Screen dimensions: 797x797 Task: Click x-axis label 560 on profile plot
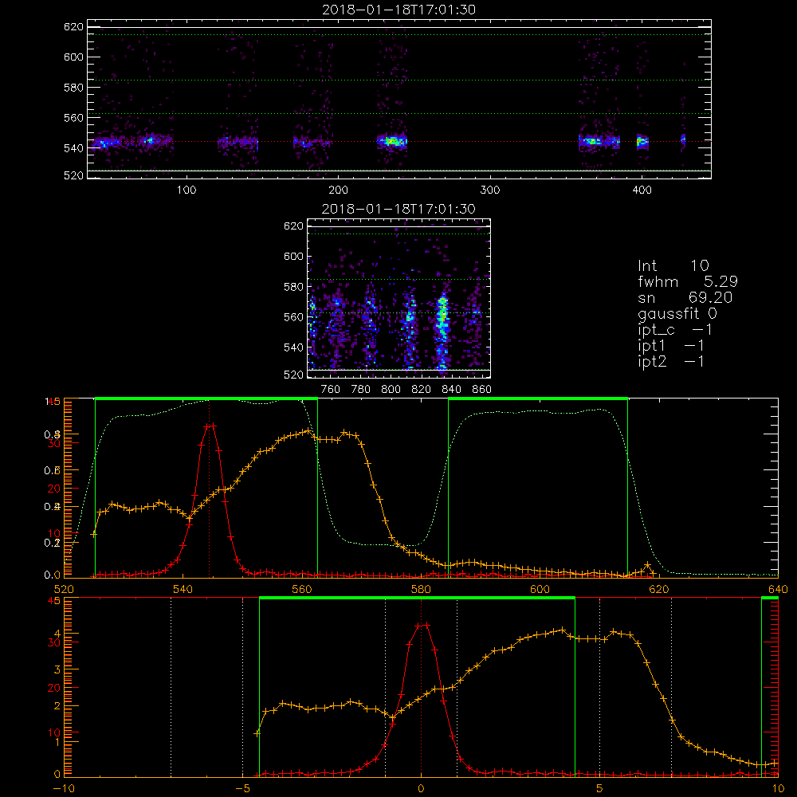(x=302, y=589)
